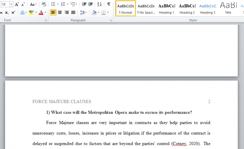Toggle justify text alignment
The image size is (244, 149).
73,12
